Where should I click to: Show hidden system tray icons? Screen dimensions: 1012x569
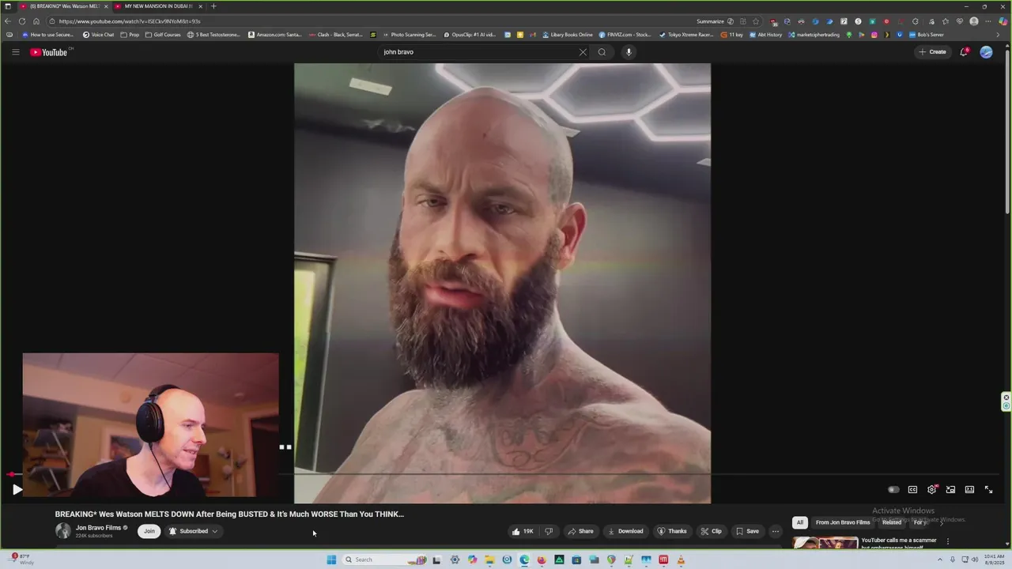click(x=940, y=560)
